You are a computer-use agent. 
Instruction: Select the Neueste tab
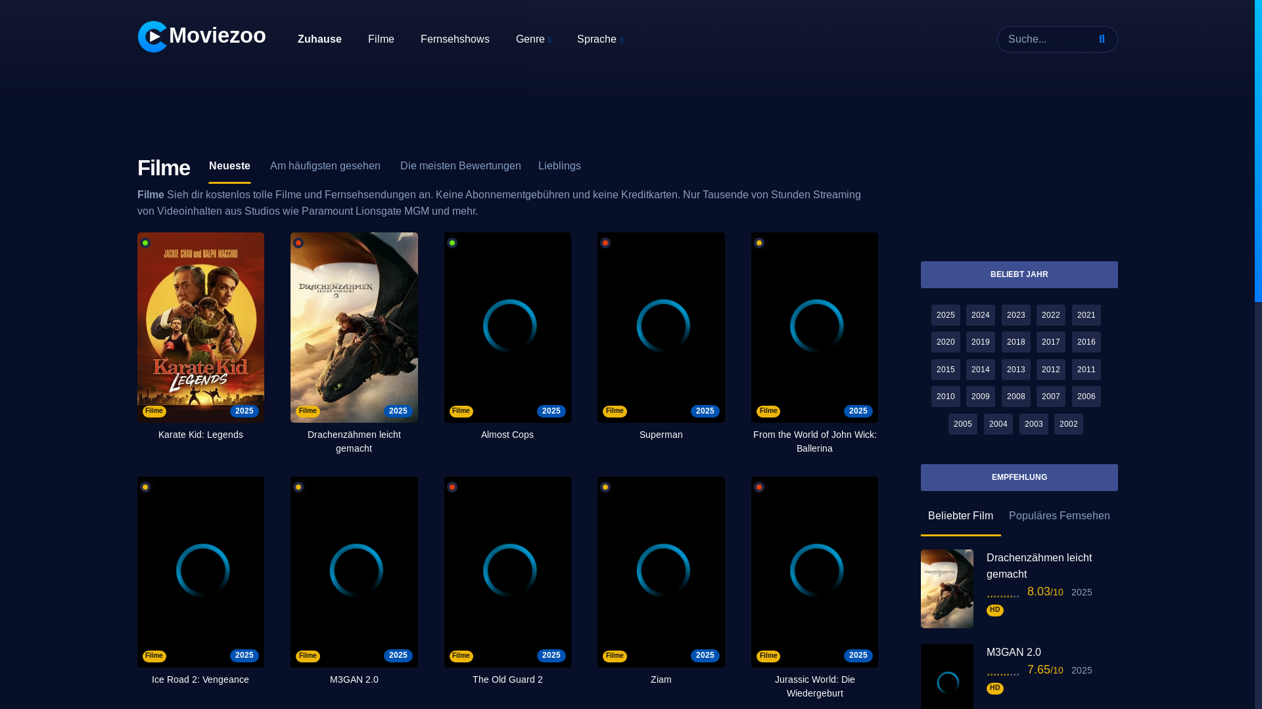(229, 166)
